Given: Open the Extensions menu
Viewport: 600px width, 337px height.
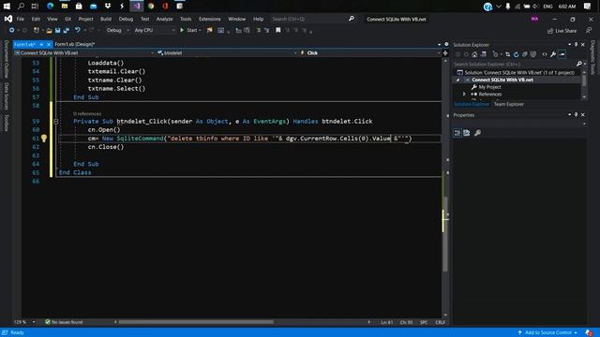Looking at the screenshot, I should pos(210,19).
